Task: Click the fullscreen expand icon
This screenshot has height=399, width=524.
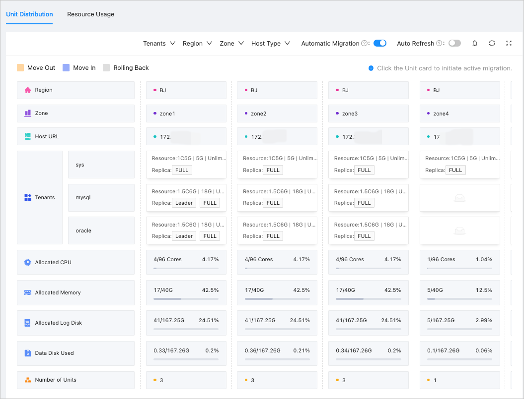Action: pos(509,43)
